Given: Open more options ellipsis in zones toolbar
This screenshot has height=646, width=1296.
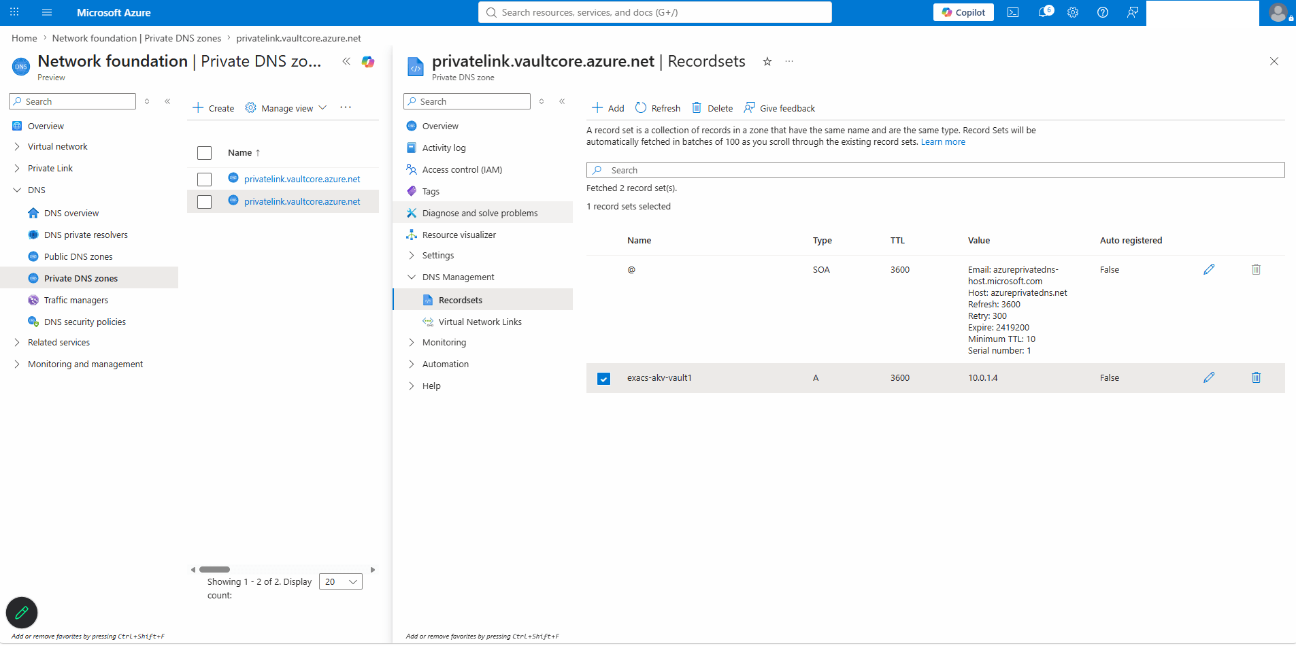Looking at the screenshot, I should click(x=346, y=107).
